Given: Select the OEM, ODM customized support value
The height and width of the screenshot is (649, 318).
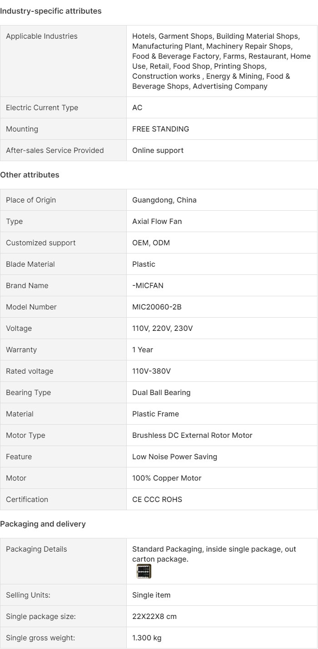Looking at the screenshot, I should pyautogui.click(x=151, y=243).
